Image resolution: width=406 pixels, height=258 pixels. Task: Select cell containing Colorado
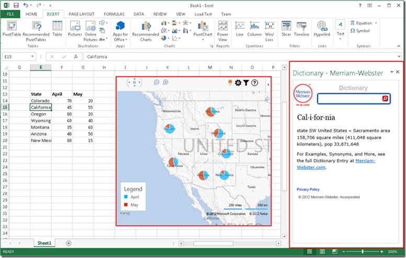click(41, 101)
